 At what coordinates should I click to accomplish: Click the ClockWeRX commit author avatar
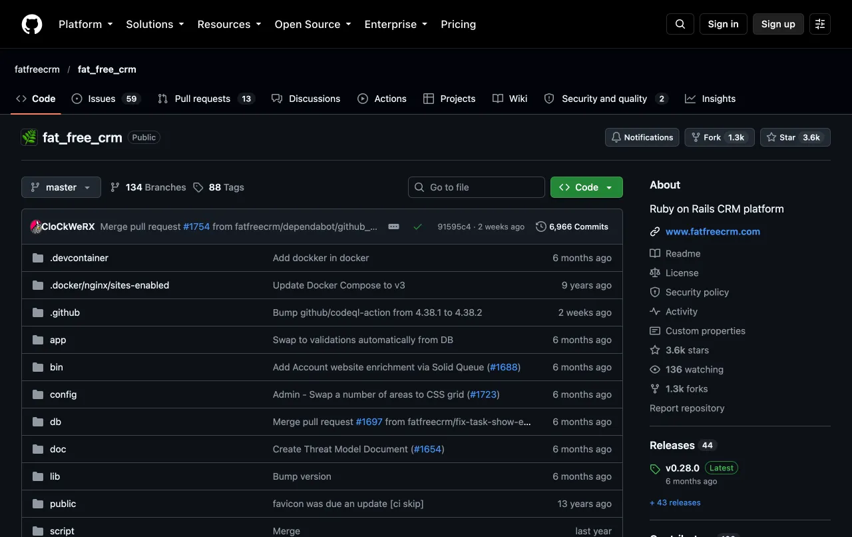[x=36, y=227]
